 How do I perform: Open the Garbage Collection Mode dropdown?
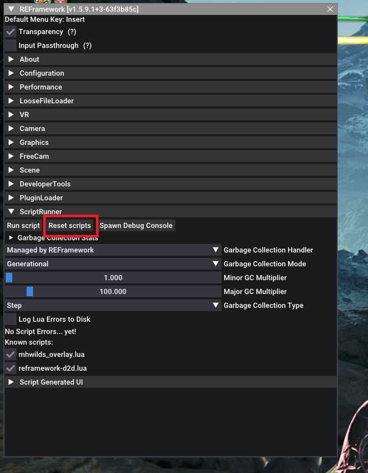tap(113, 264)
